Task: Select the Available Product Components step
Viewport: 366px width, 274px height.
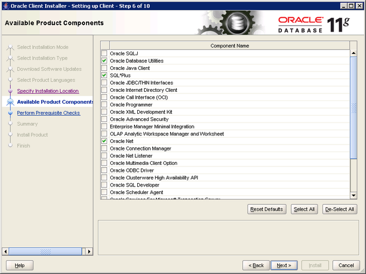Action: (55, 102)
